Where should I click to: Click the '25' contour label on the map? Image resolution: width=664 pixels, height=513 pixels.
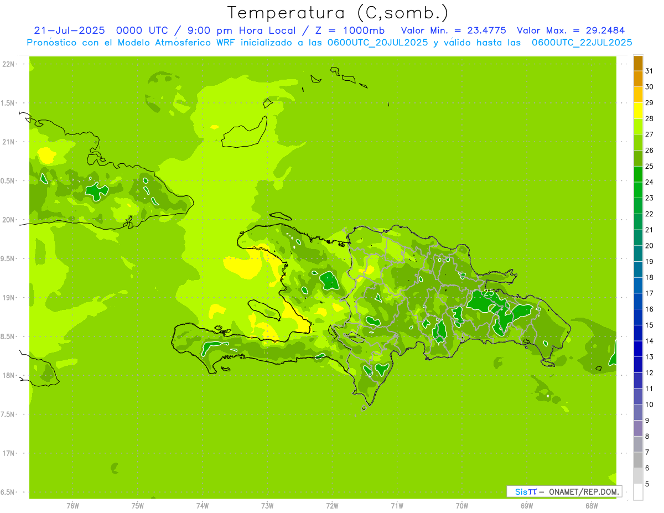click(x=489, y=292)
